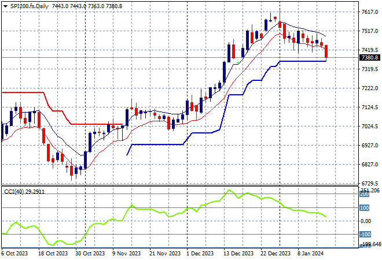The image size is (382, 260).
Task: Click the 0.00 level label in CCI pane
Action: [365, 221]
